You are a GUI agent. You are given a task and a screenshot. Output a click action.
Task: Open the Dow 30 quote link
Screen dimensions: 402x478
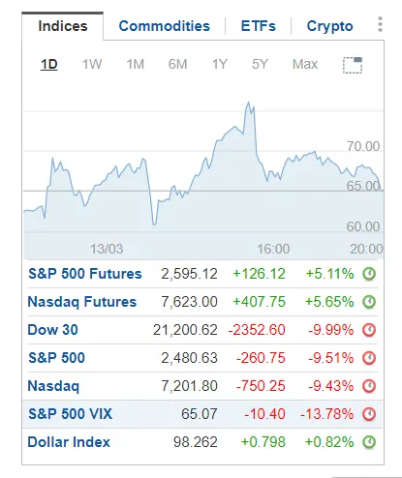tap(52, 330)
